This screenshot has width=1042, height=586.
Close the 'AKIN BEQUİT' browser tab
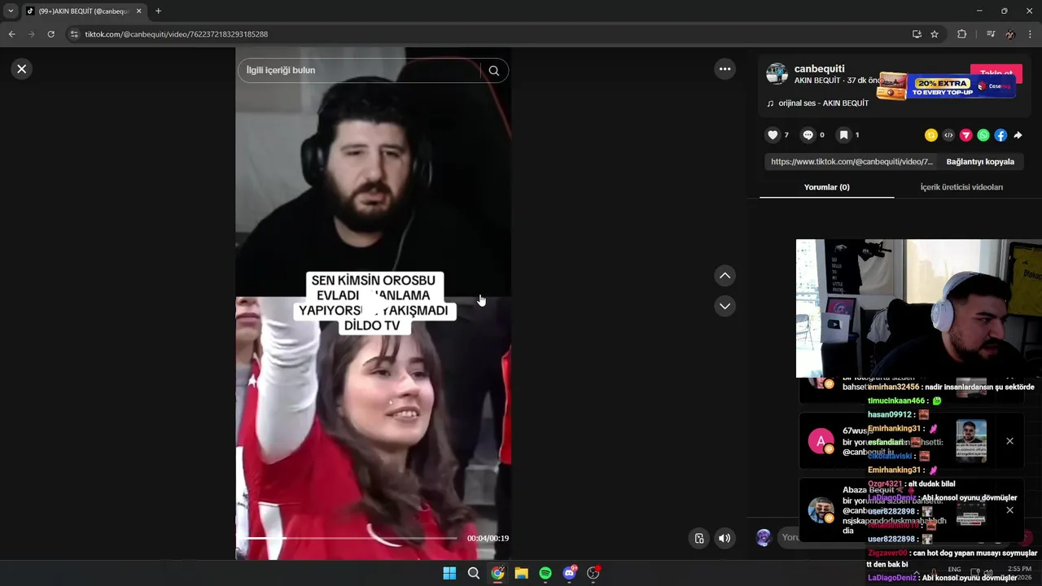point(138,11)
